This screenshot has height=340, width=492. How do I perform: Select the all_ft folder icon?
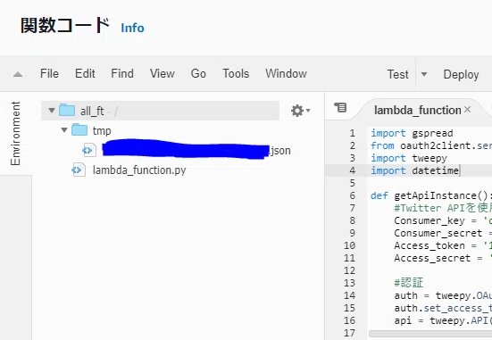[x=67, y=110]
